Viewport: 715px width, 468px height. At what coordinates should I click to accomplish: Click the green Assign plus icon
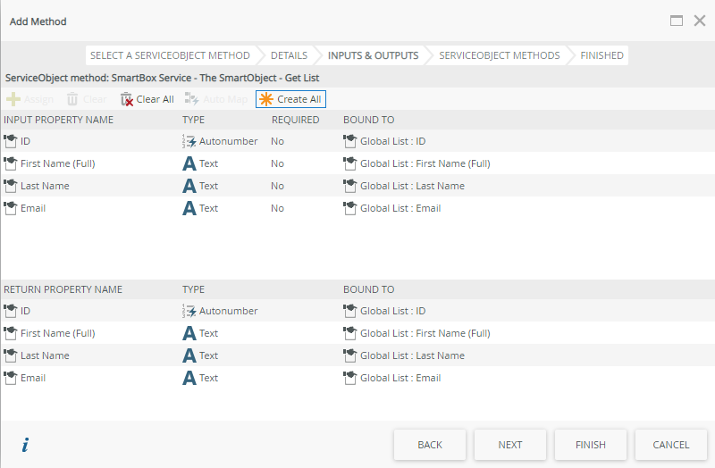[13, 99]
